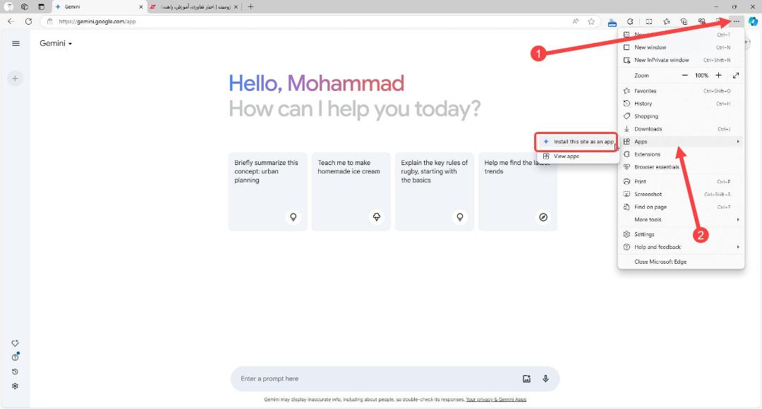
Task: Click the blue stamp extension icon in toolbar
Action: [x=612, y=22]
